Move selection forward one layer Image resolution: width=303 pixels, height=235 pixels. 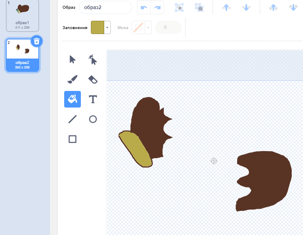[x=226, y=7]
